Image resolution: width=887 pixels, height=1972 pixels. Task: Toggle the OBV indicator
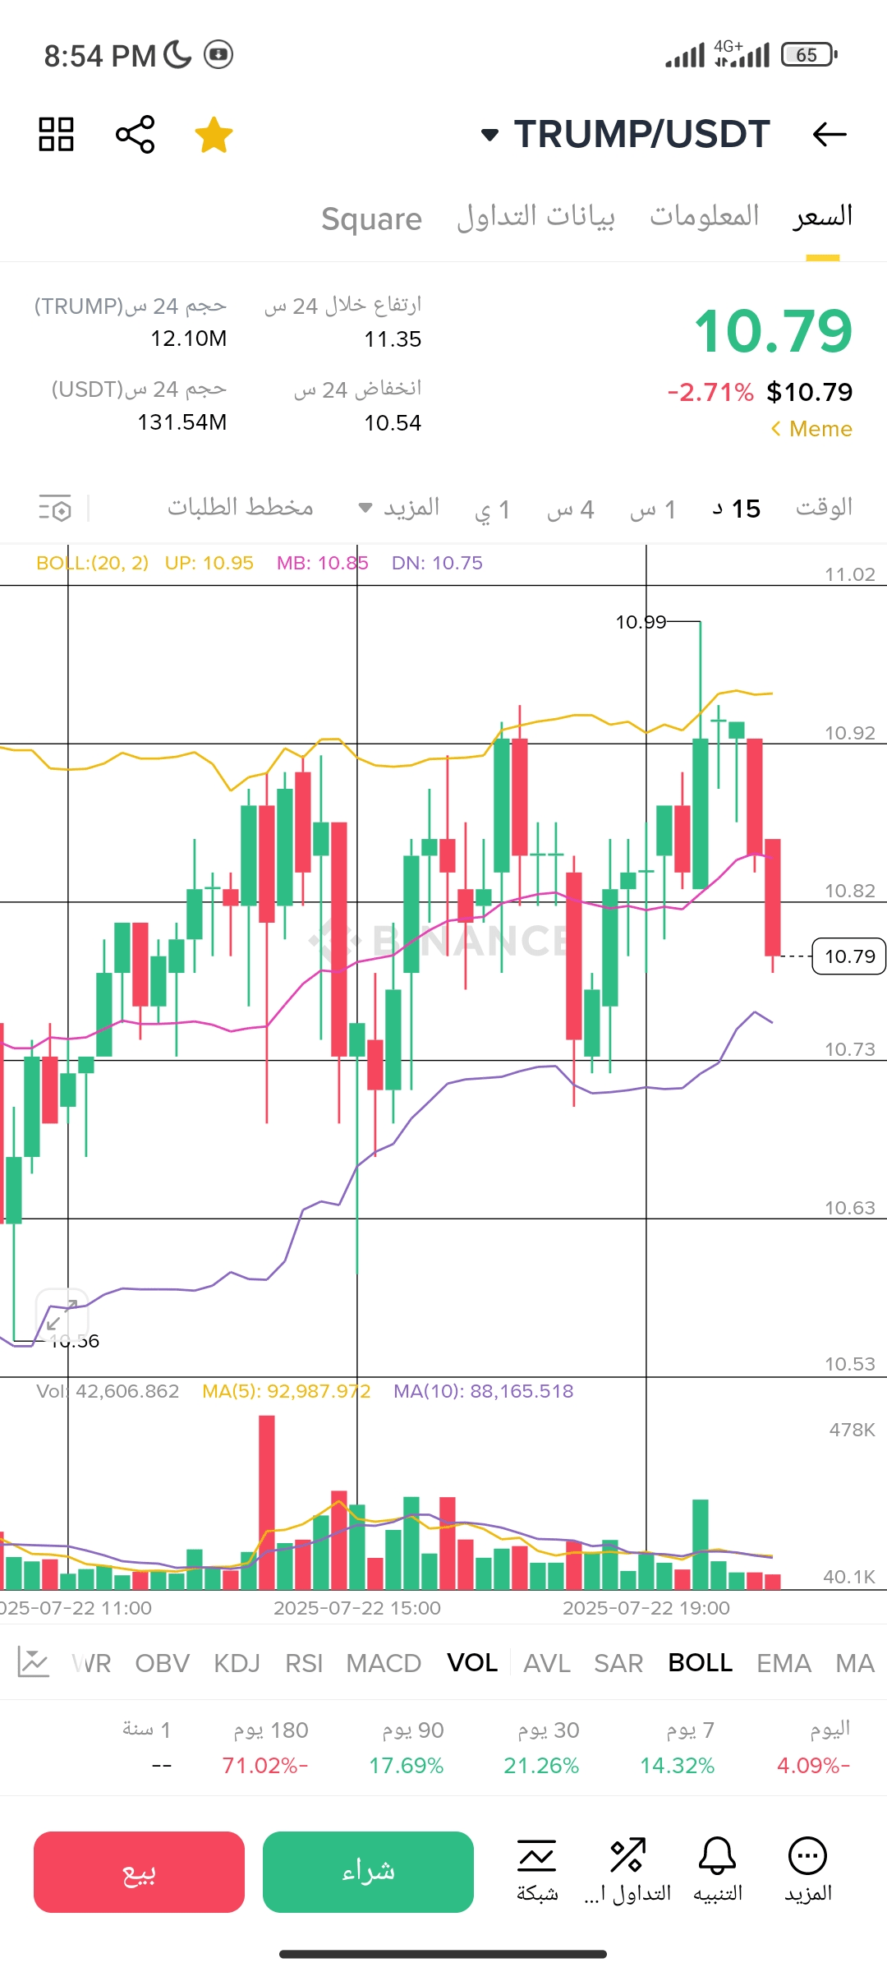click(x=163, y=1663)
